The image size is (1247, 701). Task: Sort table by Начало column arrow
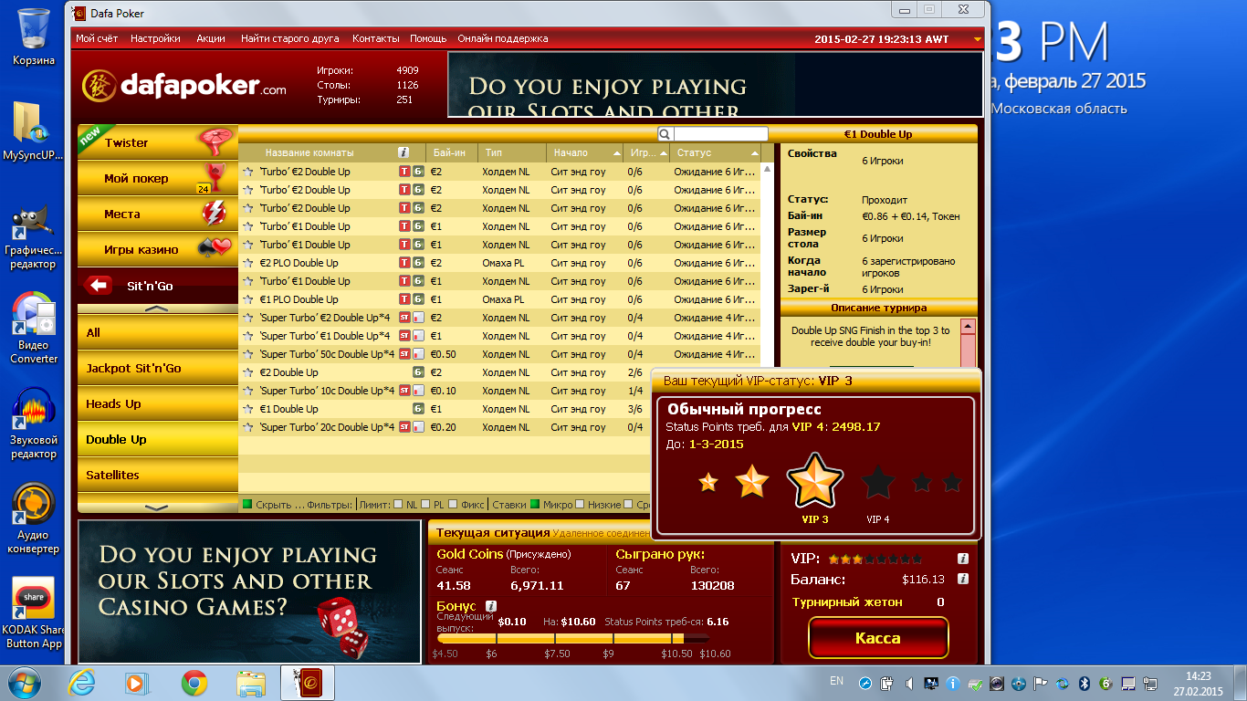[x=616, y=152]
